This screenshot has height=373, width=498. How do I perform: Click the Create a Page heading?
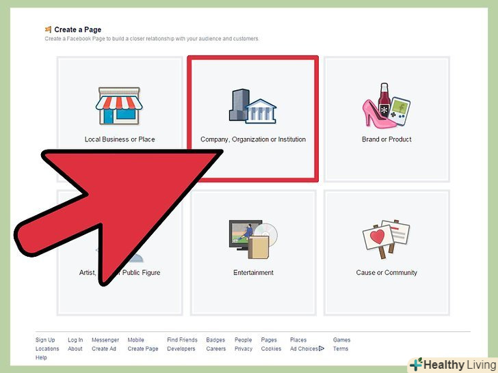point(78,29)
